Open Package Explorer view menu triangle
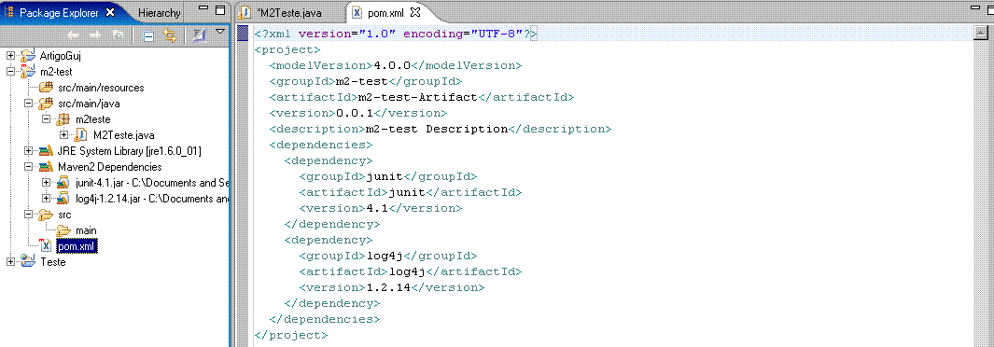The width and height of the screenshot is (994, 347). pyautogui.click(x=220, y=31)
